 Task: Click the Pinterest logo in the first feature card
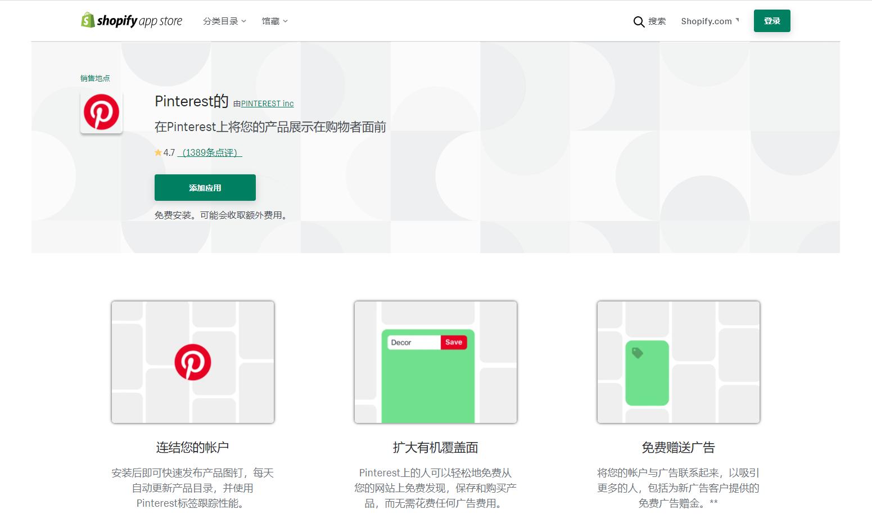click(x=193, y=362)
